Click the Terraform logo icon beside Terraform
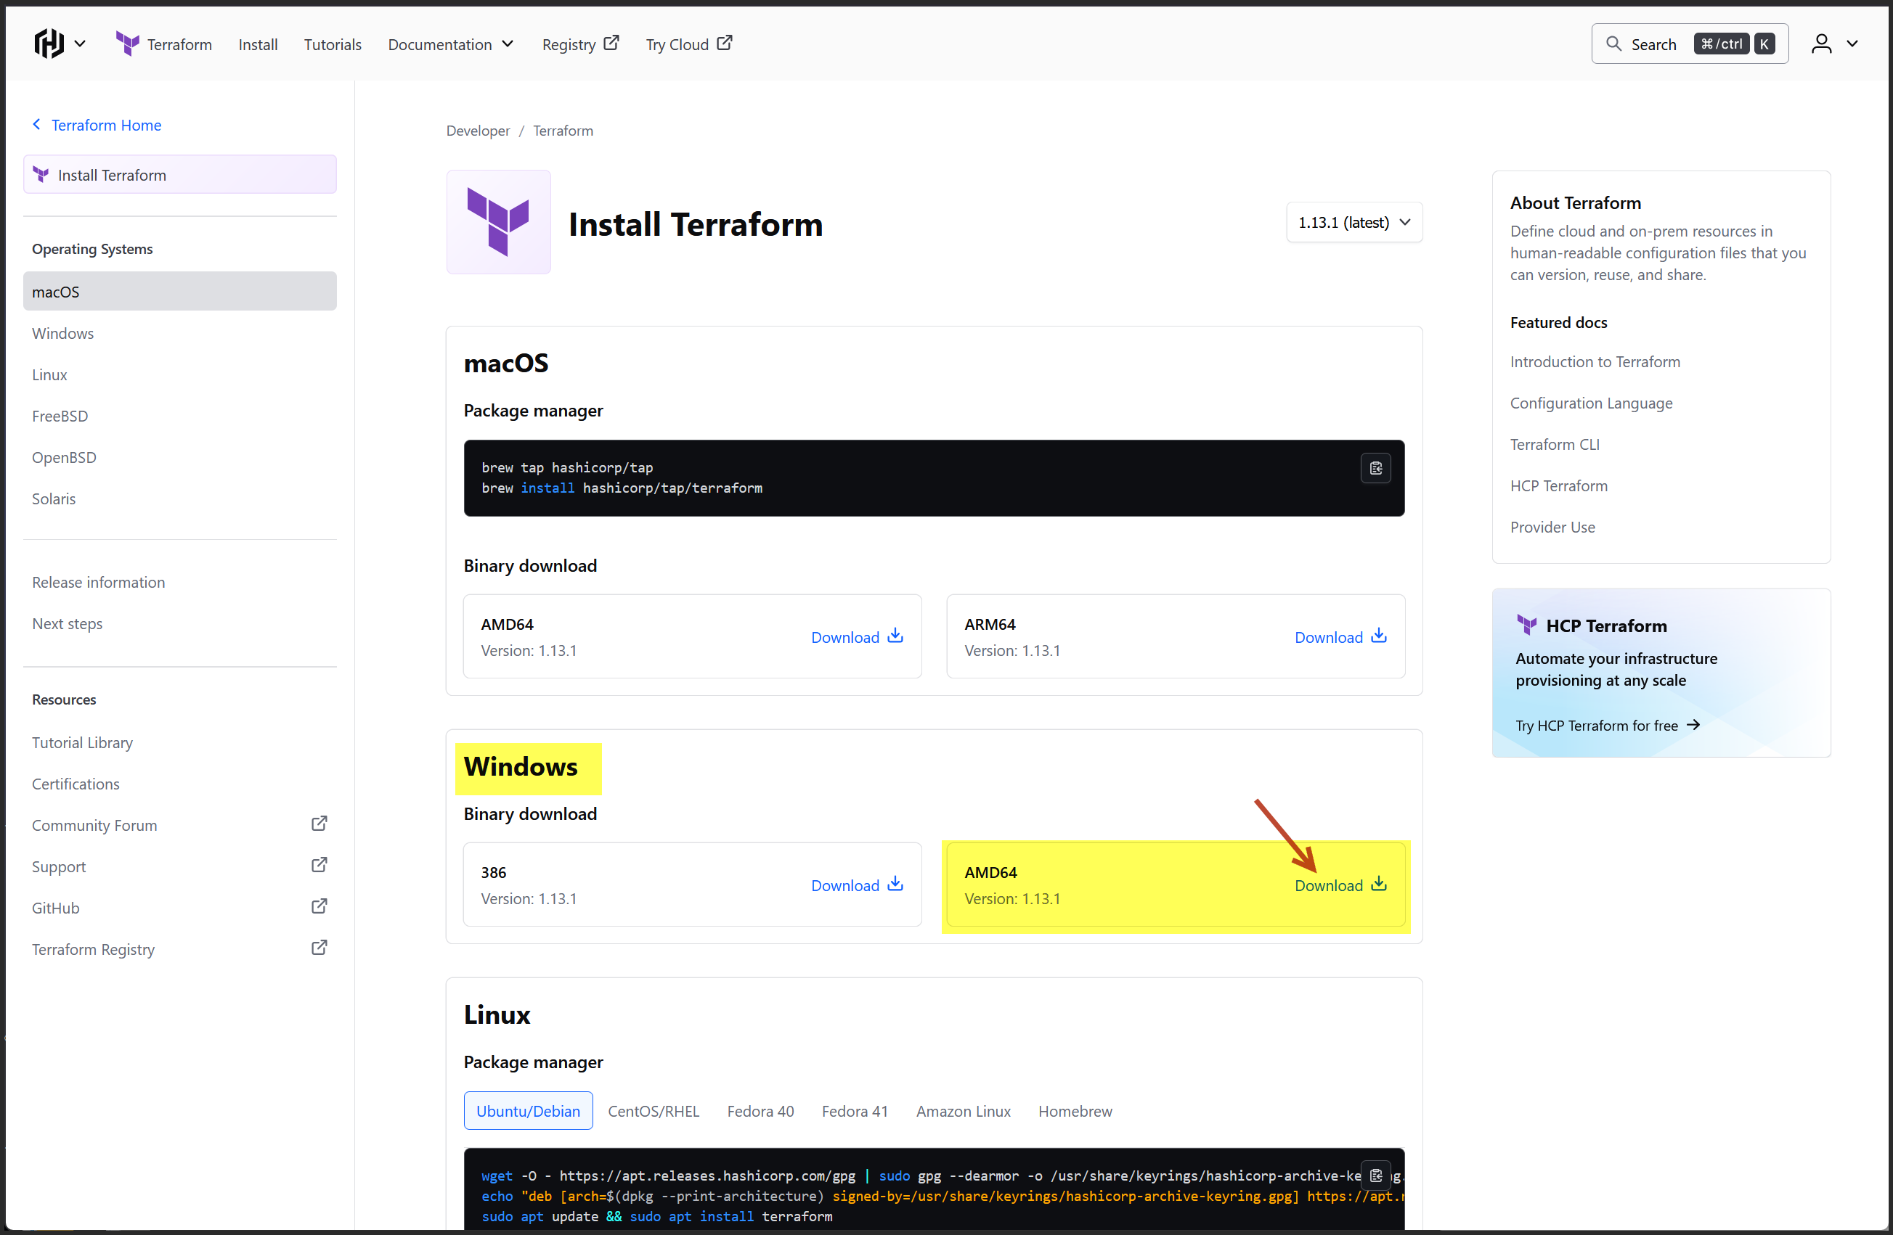Screen dimensions: 1893x1235 point(127,43)
